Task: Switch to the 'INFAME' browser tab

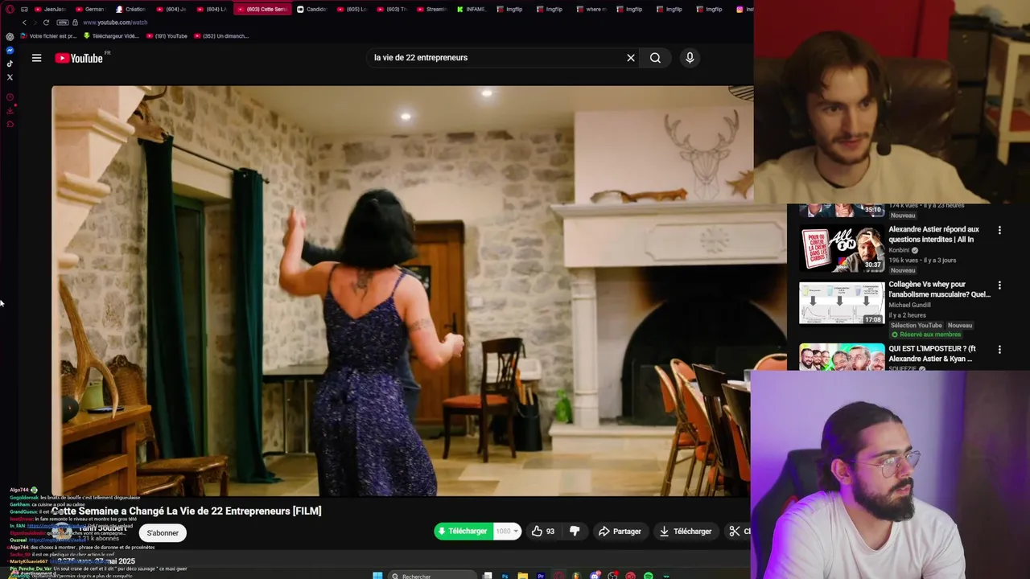Action: pos(472,9)
